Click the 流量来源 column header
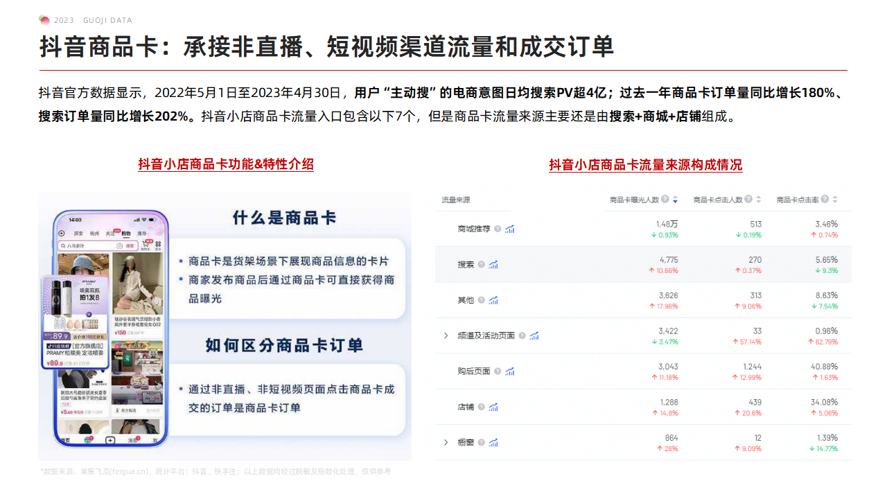Viewport: 887px width, 499px height. pyautogui.click(x=456, y=200)
